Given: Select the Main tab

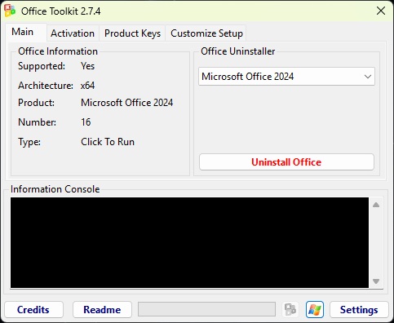Looking at the screenshot, I should 23,32.
